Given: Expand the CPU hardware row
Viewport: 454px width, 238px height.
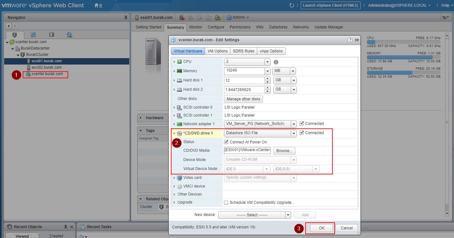Looking at the screenshot, I should tap(174, 62).
